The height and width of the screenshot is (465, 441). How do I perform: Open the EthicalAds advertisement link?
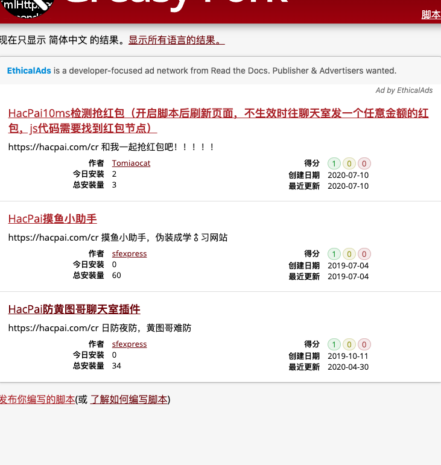[201, 71]
